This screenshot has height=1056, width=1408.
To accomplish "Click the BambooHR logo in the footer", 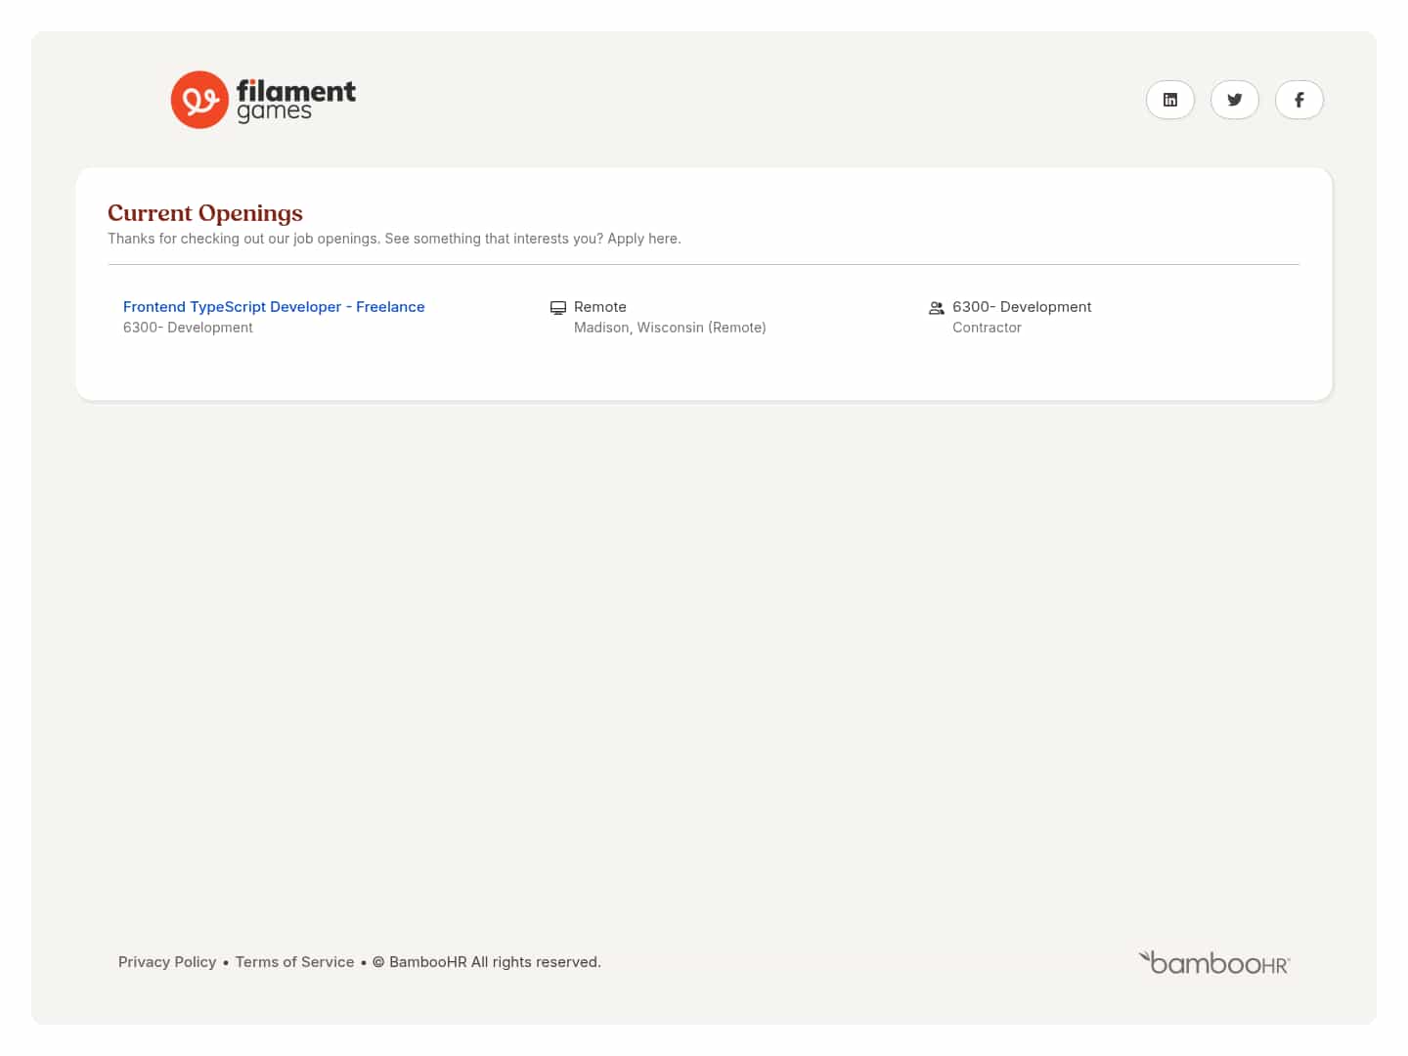I will (x=1214, y=963).
